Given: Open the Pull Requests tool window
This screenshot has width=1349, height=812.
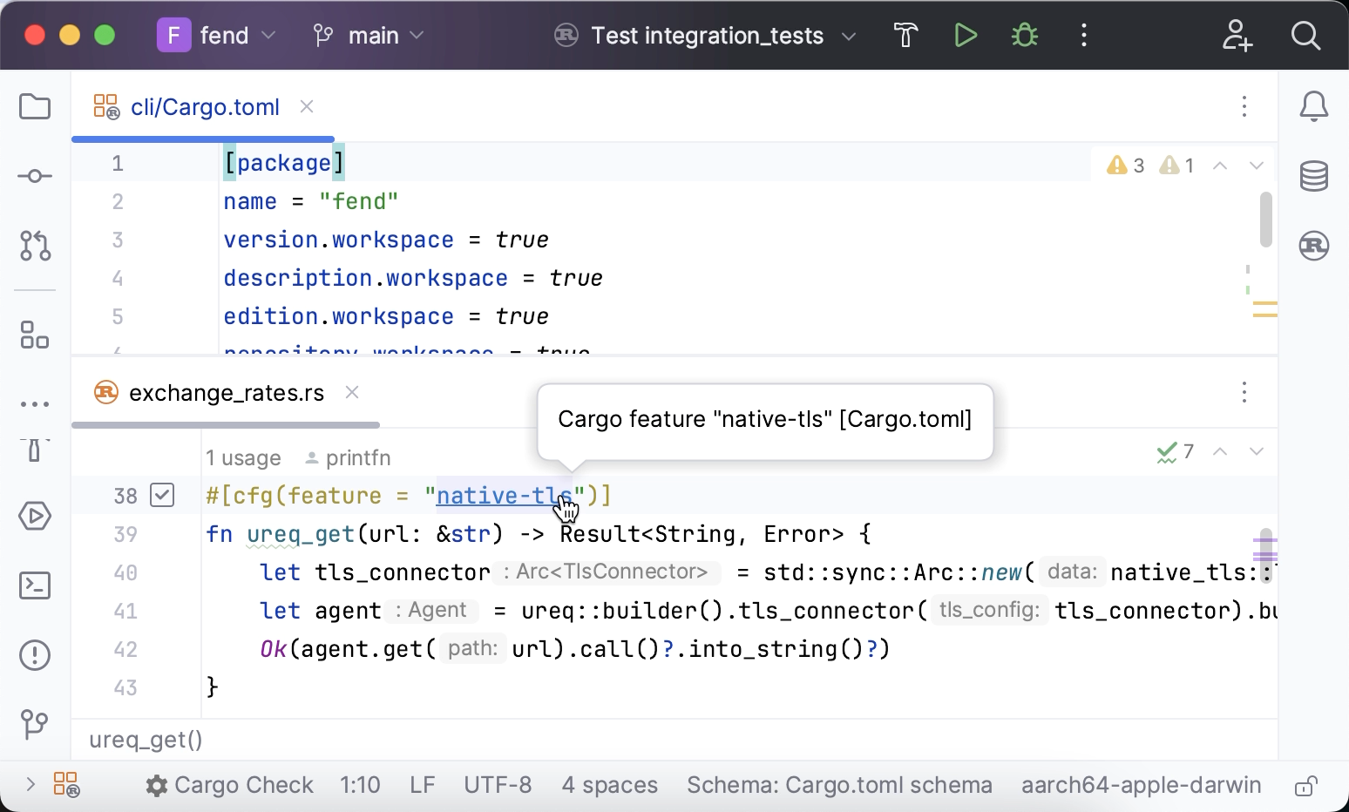Looking at the screenshot, I should click(35, 247).
